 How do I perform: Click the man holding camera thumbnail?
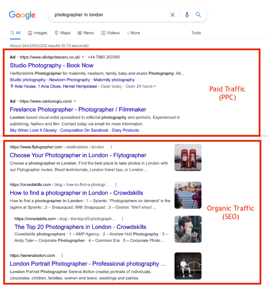[188, 229]
